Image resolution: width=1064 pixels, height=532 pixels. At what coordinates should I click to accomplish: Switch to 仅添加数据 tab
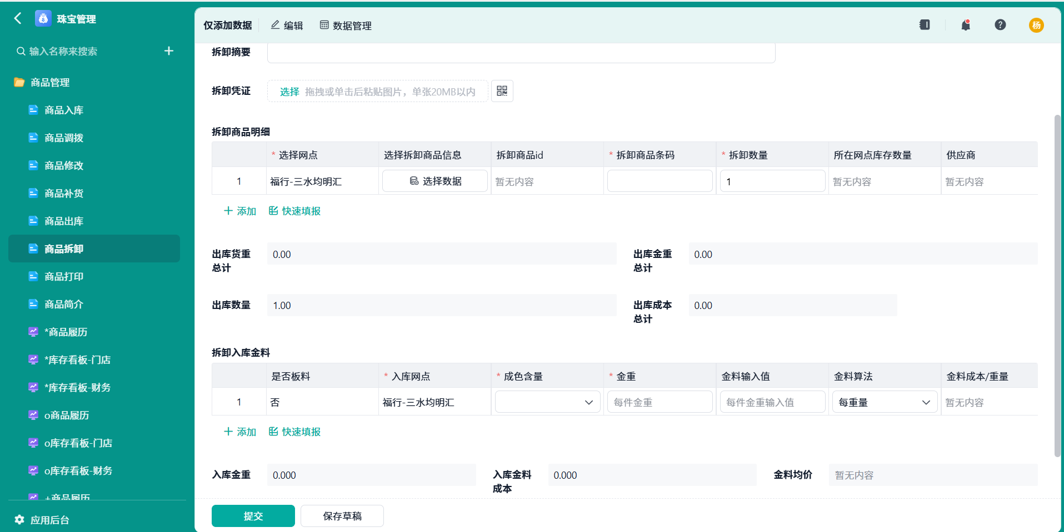[228, 26]
